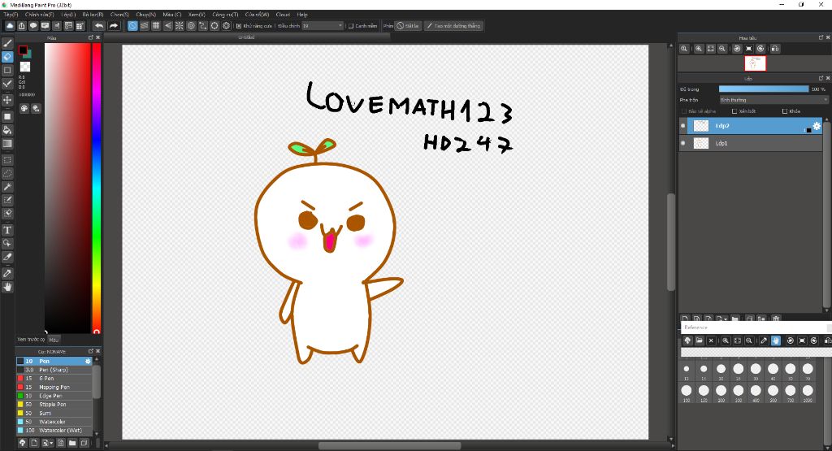Select the Move tool
This screenshot has width=832, height=451.
(7, 100)
